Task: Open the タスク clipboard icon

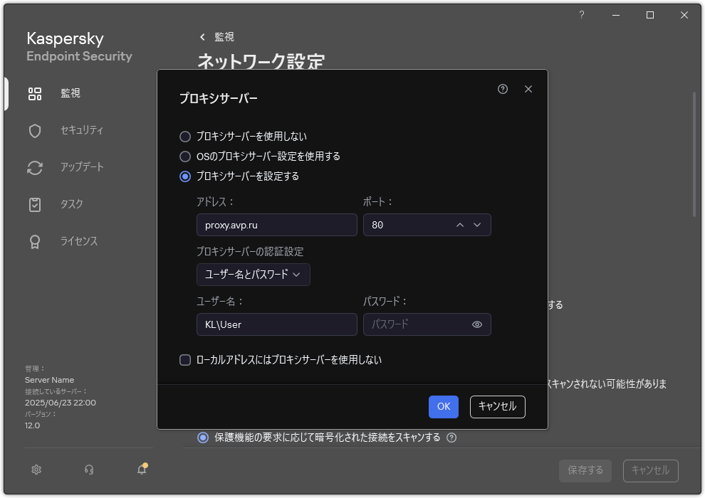Action: [34, 204]
